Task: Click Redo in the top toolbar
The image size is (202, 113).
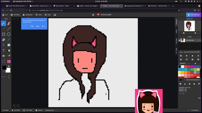Action: pos(48,15)
